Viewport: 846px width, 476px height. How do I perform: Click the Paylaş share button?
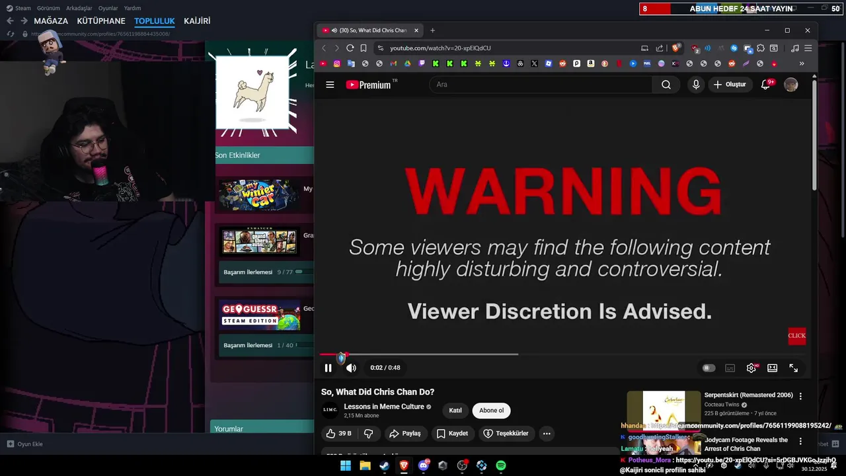pyautogui.click(x=405, y=434)
